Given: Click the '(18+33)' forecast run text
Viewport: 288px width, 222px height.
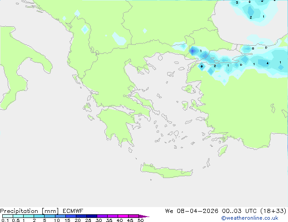Looking at the screenshot, I should pyautogui.click(x=273, y=211).
